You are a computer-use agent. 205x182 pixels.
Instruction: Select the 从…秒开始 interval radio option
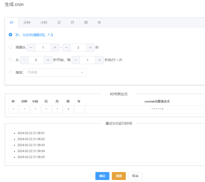click(x=10, y=60)
